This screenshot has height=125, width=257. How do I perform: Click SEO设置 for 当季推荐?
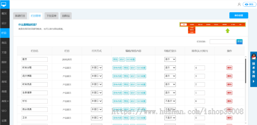click(141, 93)
